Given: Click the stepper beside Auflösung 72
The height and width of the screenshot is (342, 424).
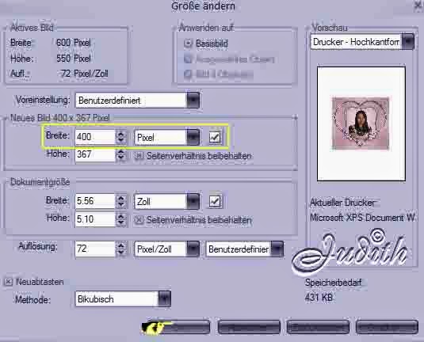Looking at the screenshot, I should [121, 249].
